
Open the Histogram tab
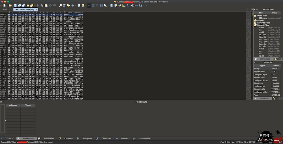pyautogui.click(x=87, y=138)
